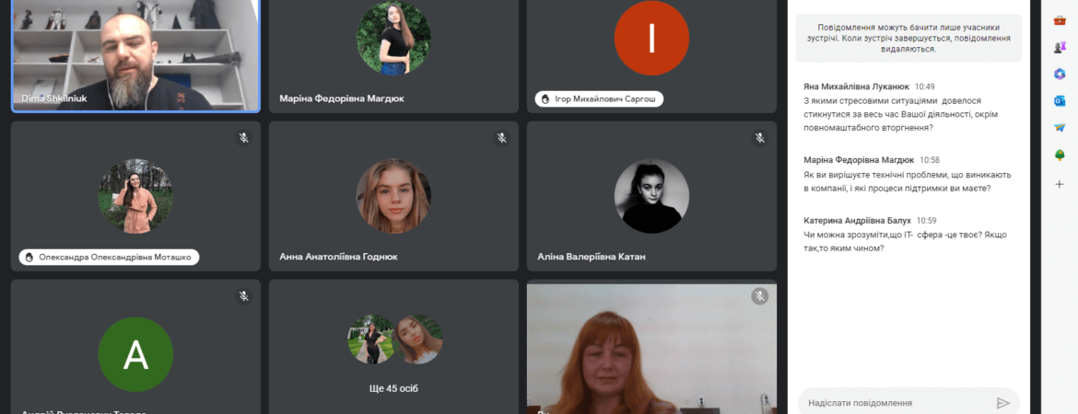This screenshot has height=414, width=1078.
Task: Click 'Маріна Федорівна Магдюк' name on video tile
Action: click(342, 98)
